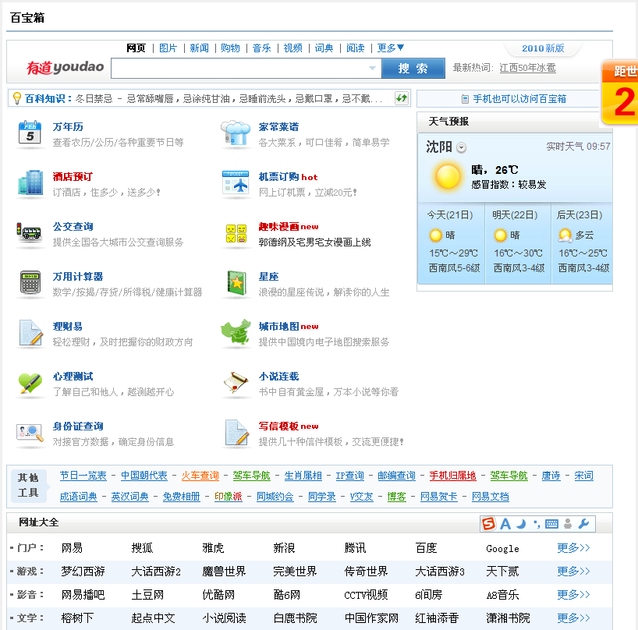This screenshot has height=630, width=638.
Task: Click the 今天(21日) weather forecast cell
Action: point(452,242)
